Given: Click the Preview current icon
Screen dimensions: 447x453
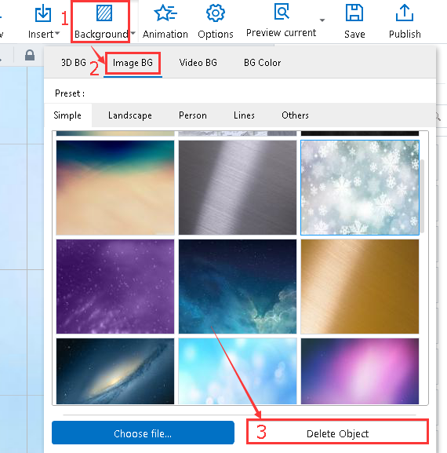Looking at the screenshot, I should coord(282,12).
